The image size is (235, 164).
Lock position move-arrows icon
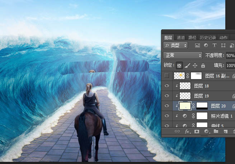(195, 66)
